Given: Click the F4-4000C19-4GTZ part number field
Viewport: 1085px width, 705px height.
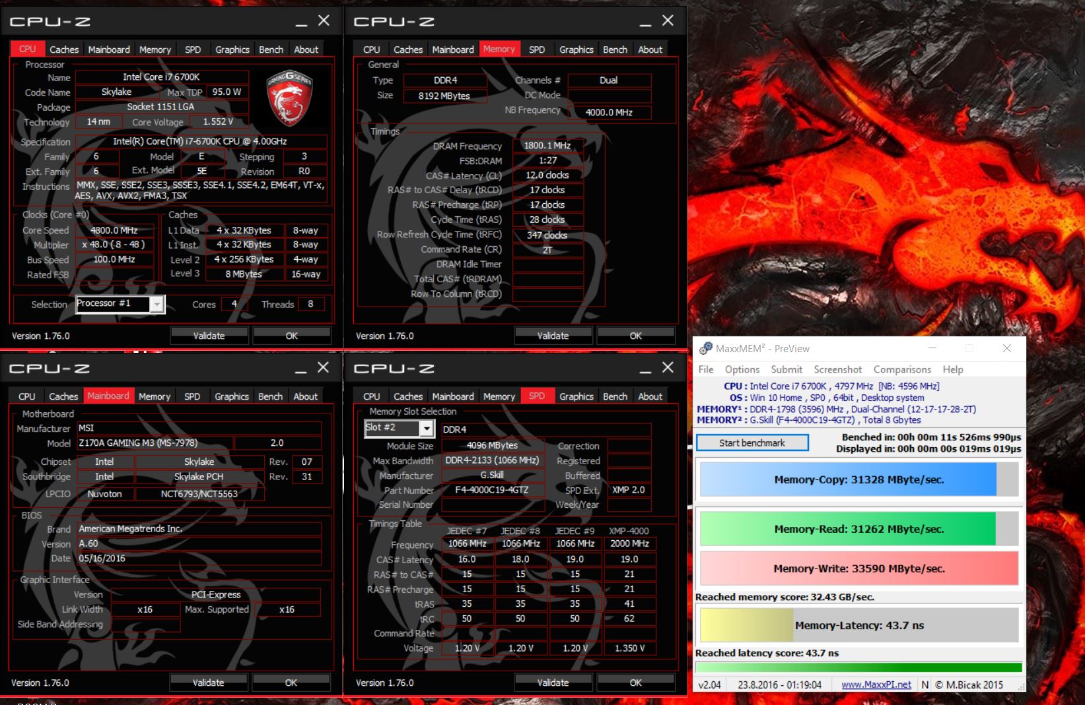Looking at the screenshot, I should pyautogui.click(x=493, y=490).
